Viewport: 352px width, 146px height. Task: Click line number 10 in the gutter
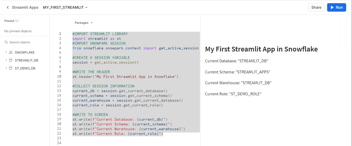(59, 76)
